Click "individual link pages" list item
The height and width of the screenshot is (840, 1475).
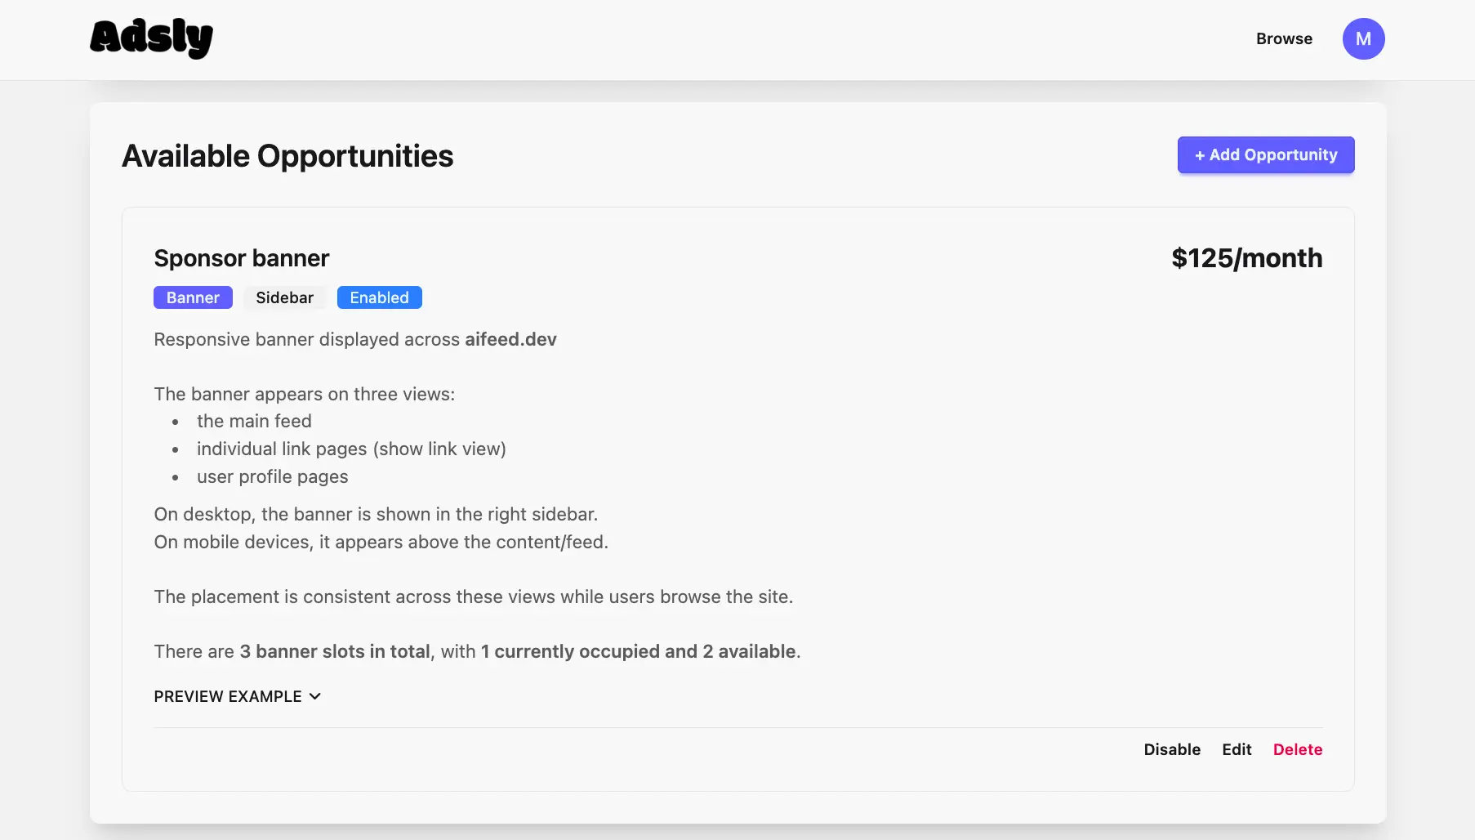(x=351, y=449)
